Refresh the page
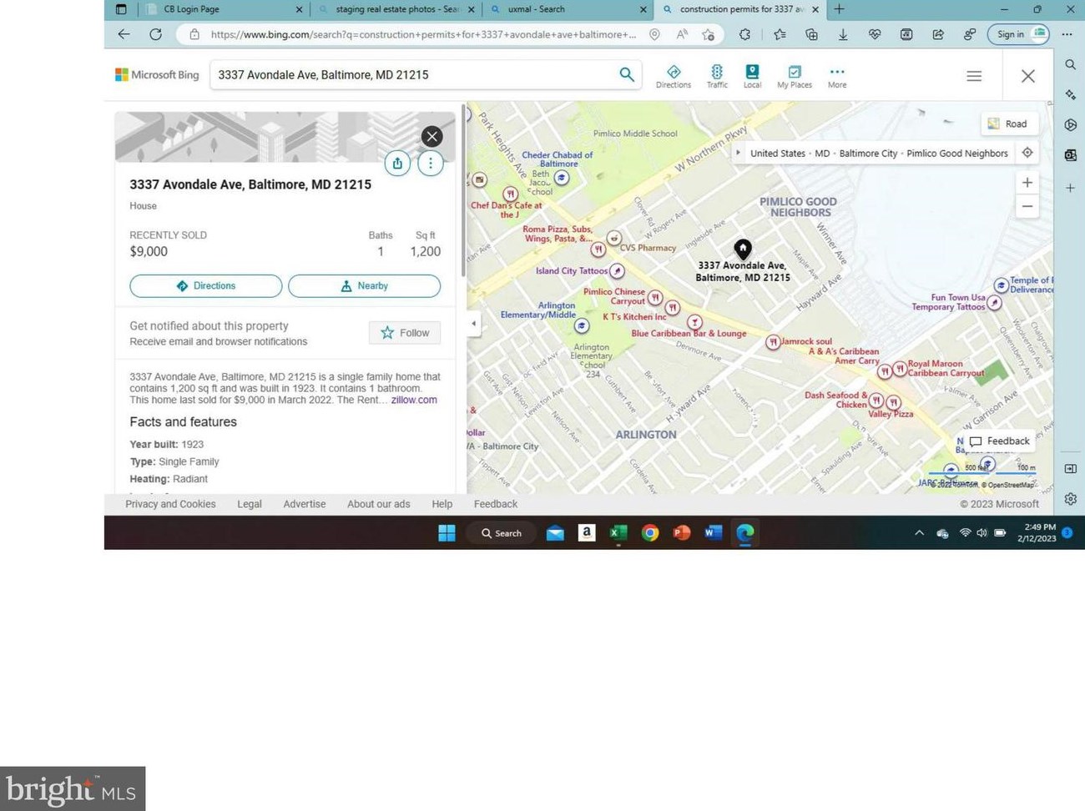This screenshot has height=811, width=1085. pyautogui.click(x=155, y=34)
